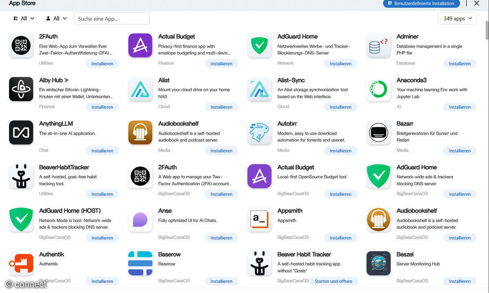Image resolution: width=489 pixels, height=293 pixels.
Task: Click the Suche eine App search field
Action: pos(111,18)
